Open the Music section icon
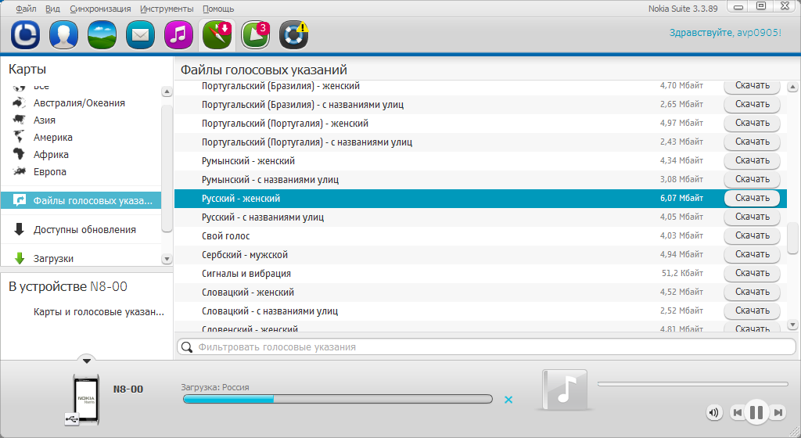The width and height of the screenshot is (801, 438). click(178, 35)
